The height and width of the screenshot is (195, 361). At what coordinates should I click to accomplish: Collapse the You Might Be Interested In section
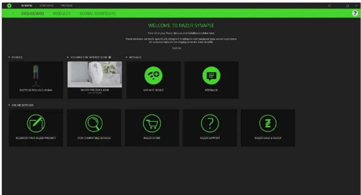[x=68, y=57]
